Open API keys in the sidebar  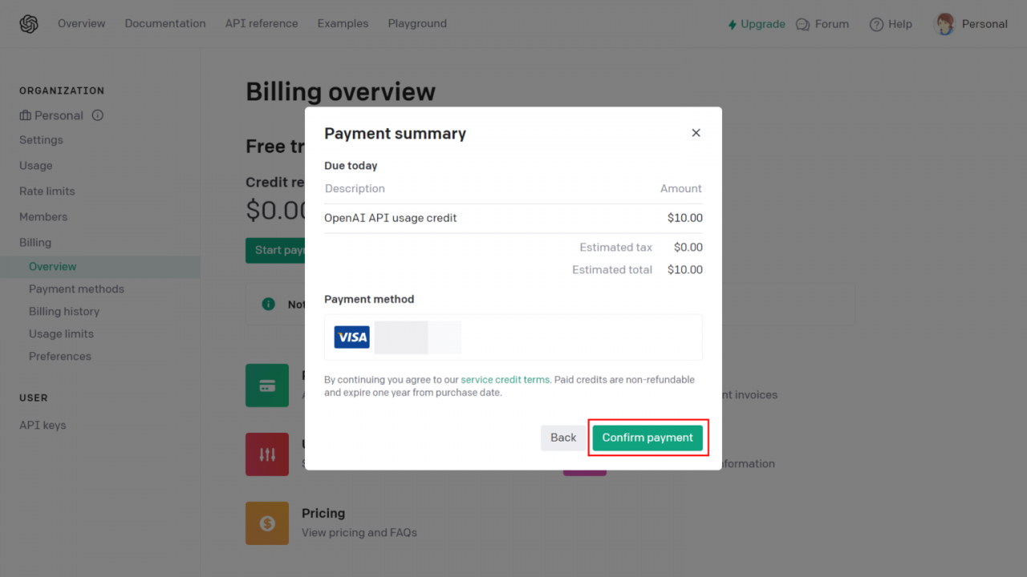pos(43,425)
